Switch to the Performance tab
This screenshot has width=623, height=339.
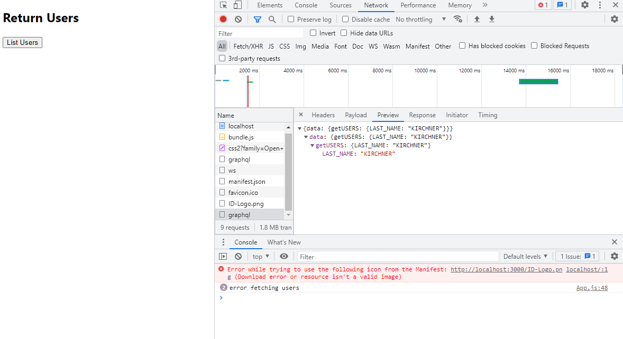(x=418, y=5)
